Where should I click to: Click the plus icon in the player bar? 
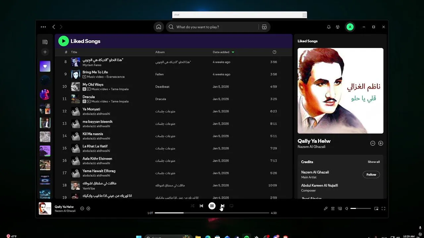[88, 209]
